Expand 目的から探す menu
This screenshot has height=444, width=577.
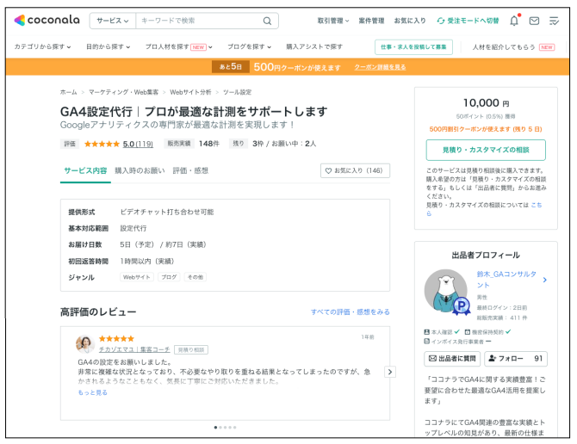click(x=108, y=46)
